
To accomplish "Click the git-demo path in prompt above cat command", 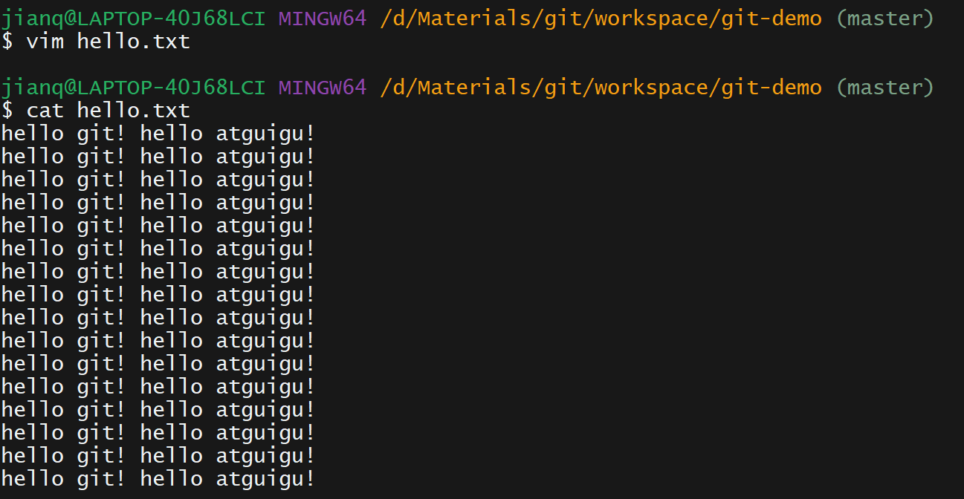I will (x=601, y=88).
